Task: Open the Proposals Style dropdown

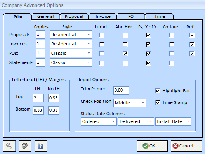Action: pyautogui.click(x=71, y=35)
